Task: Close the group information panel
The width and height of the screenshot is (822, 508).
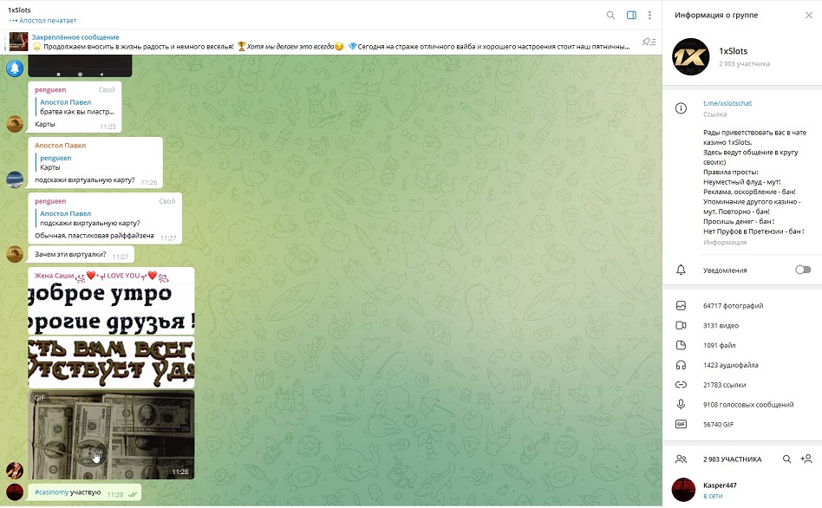Action: click(809, 16)
